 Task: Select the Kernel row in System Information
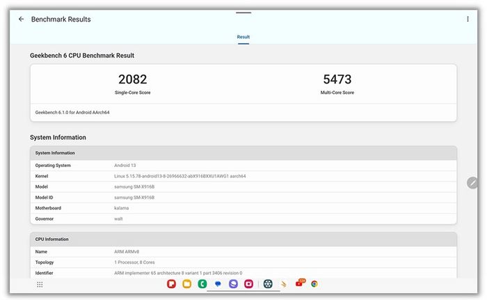tap(243, 176)
